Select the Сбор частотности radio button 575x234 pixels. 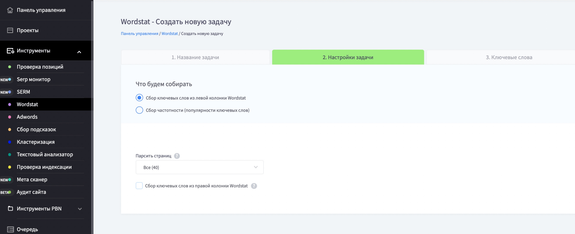[x=139, y=110]
